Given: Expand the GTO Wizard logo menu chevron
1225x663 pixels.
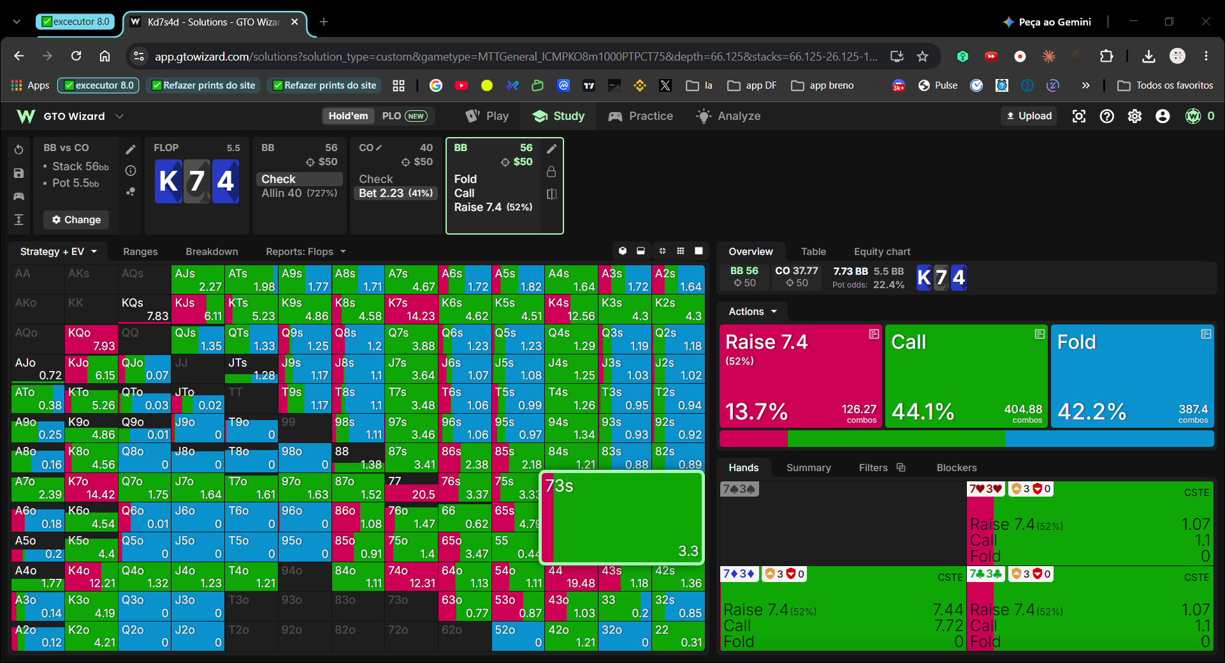Looking at the screenshot, I should click(119, 116).
